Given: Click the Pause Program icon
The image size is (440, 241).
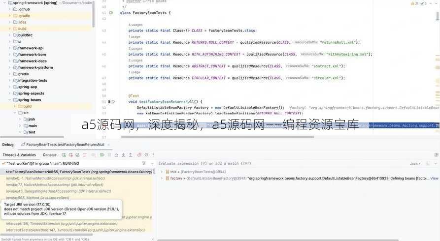Looking at the screenshot, I should pos(109,155).
